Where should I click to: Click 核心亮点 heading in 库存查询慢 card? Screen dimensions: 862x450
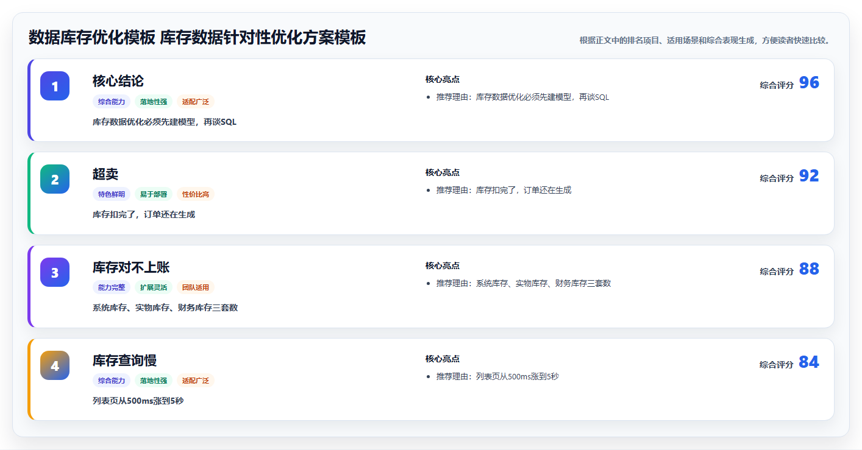(443, 359)
